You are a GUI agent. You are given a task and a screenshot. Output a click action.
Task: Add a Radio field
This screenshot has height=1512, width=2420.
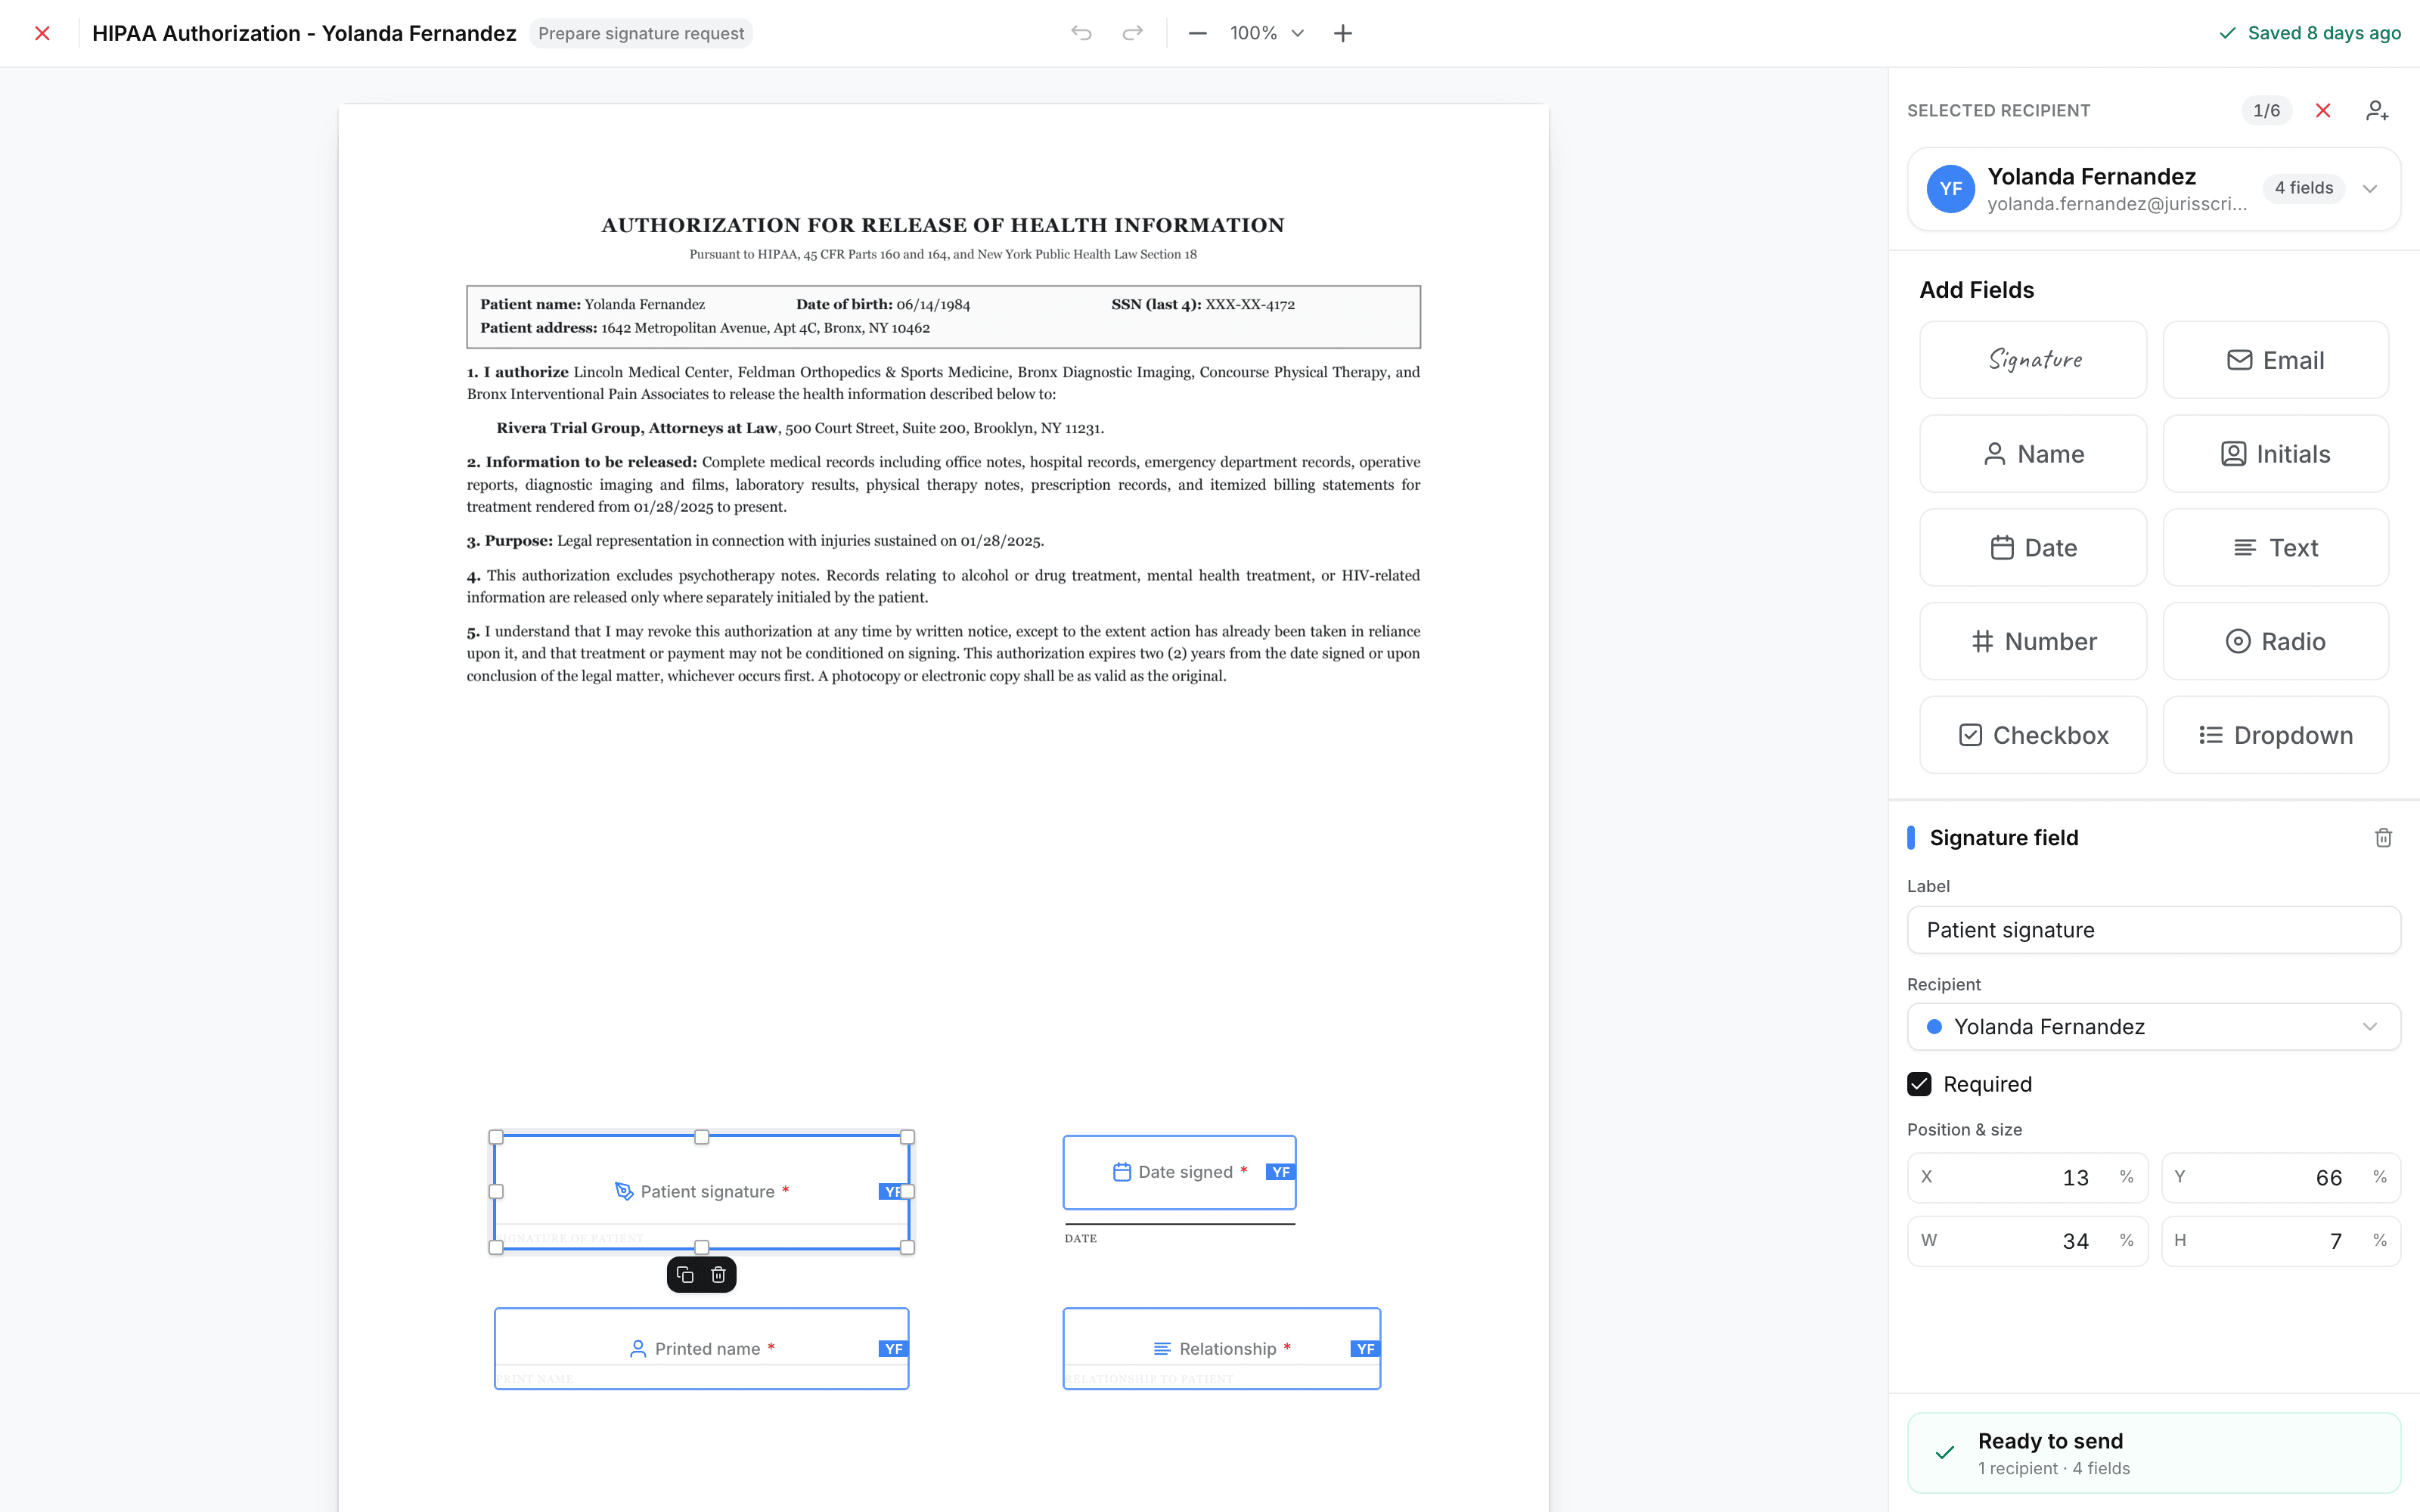click(x=2276, y=641)
